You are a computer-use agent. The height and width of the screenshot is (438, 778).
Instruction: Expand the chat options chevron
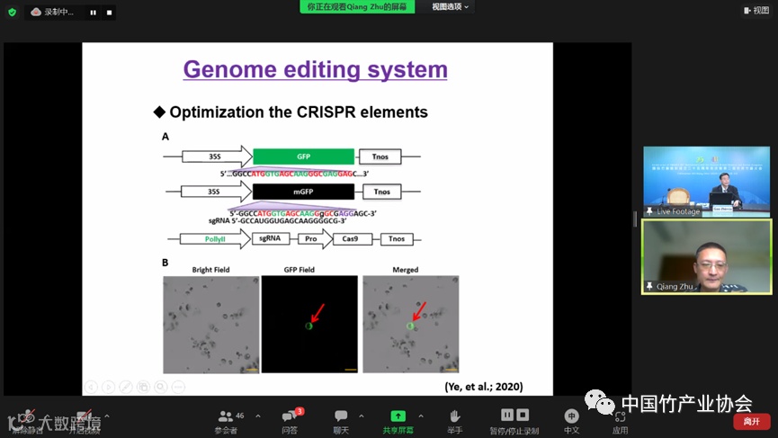coord(362,416)
